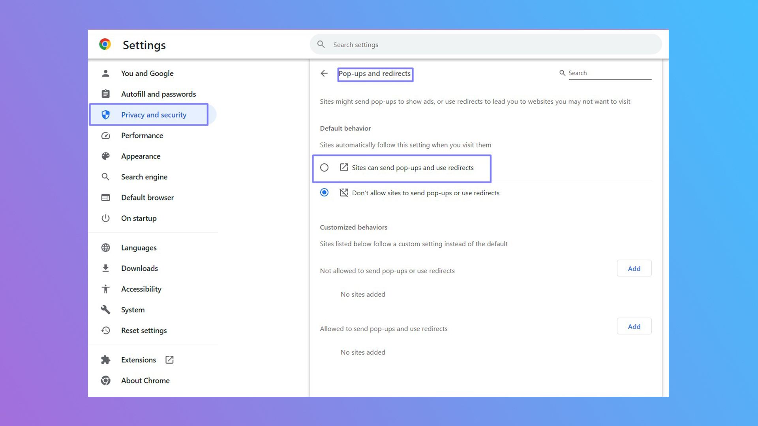Click the System wrench icon
This screenshot has width=758, height=426.
pyautogui.click(x=105, y=310)
